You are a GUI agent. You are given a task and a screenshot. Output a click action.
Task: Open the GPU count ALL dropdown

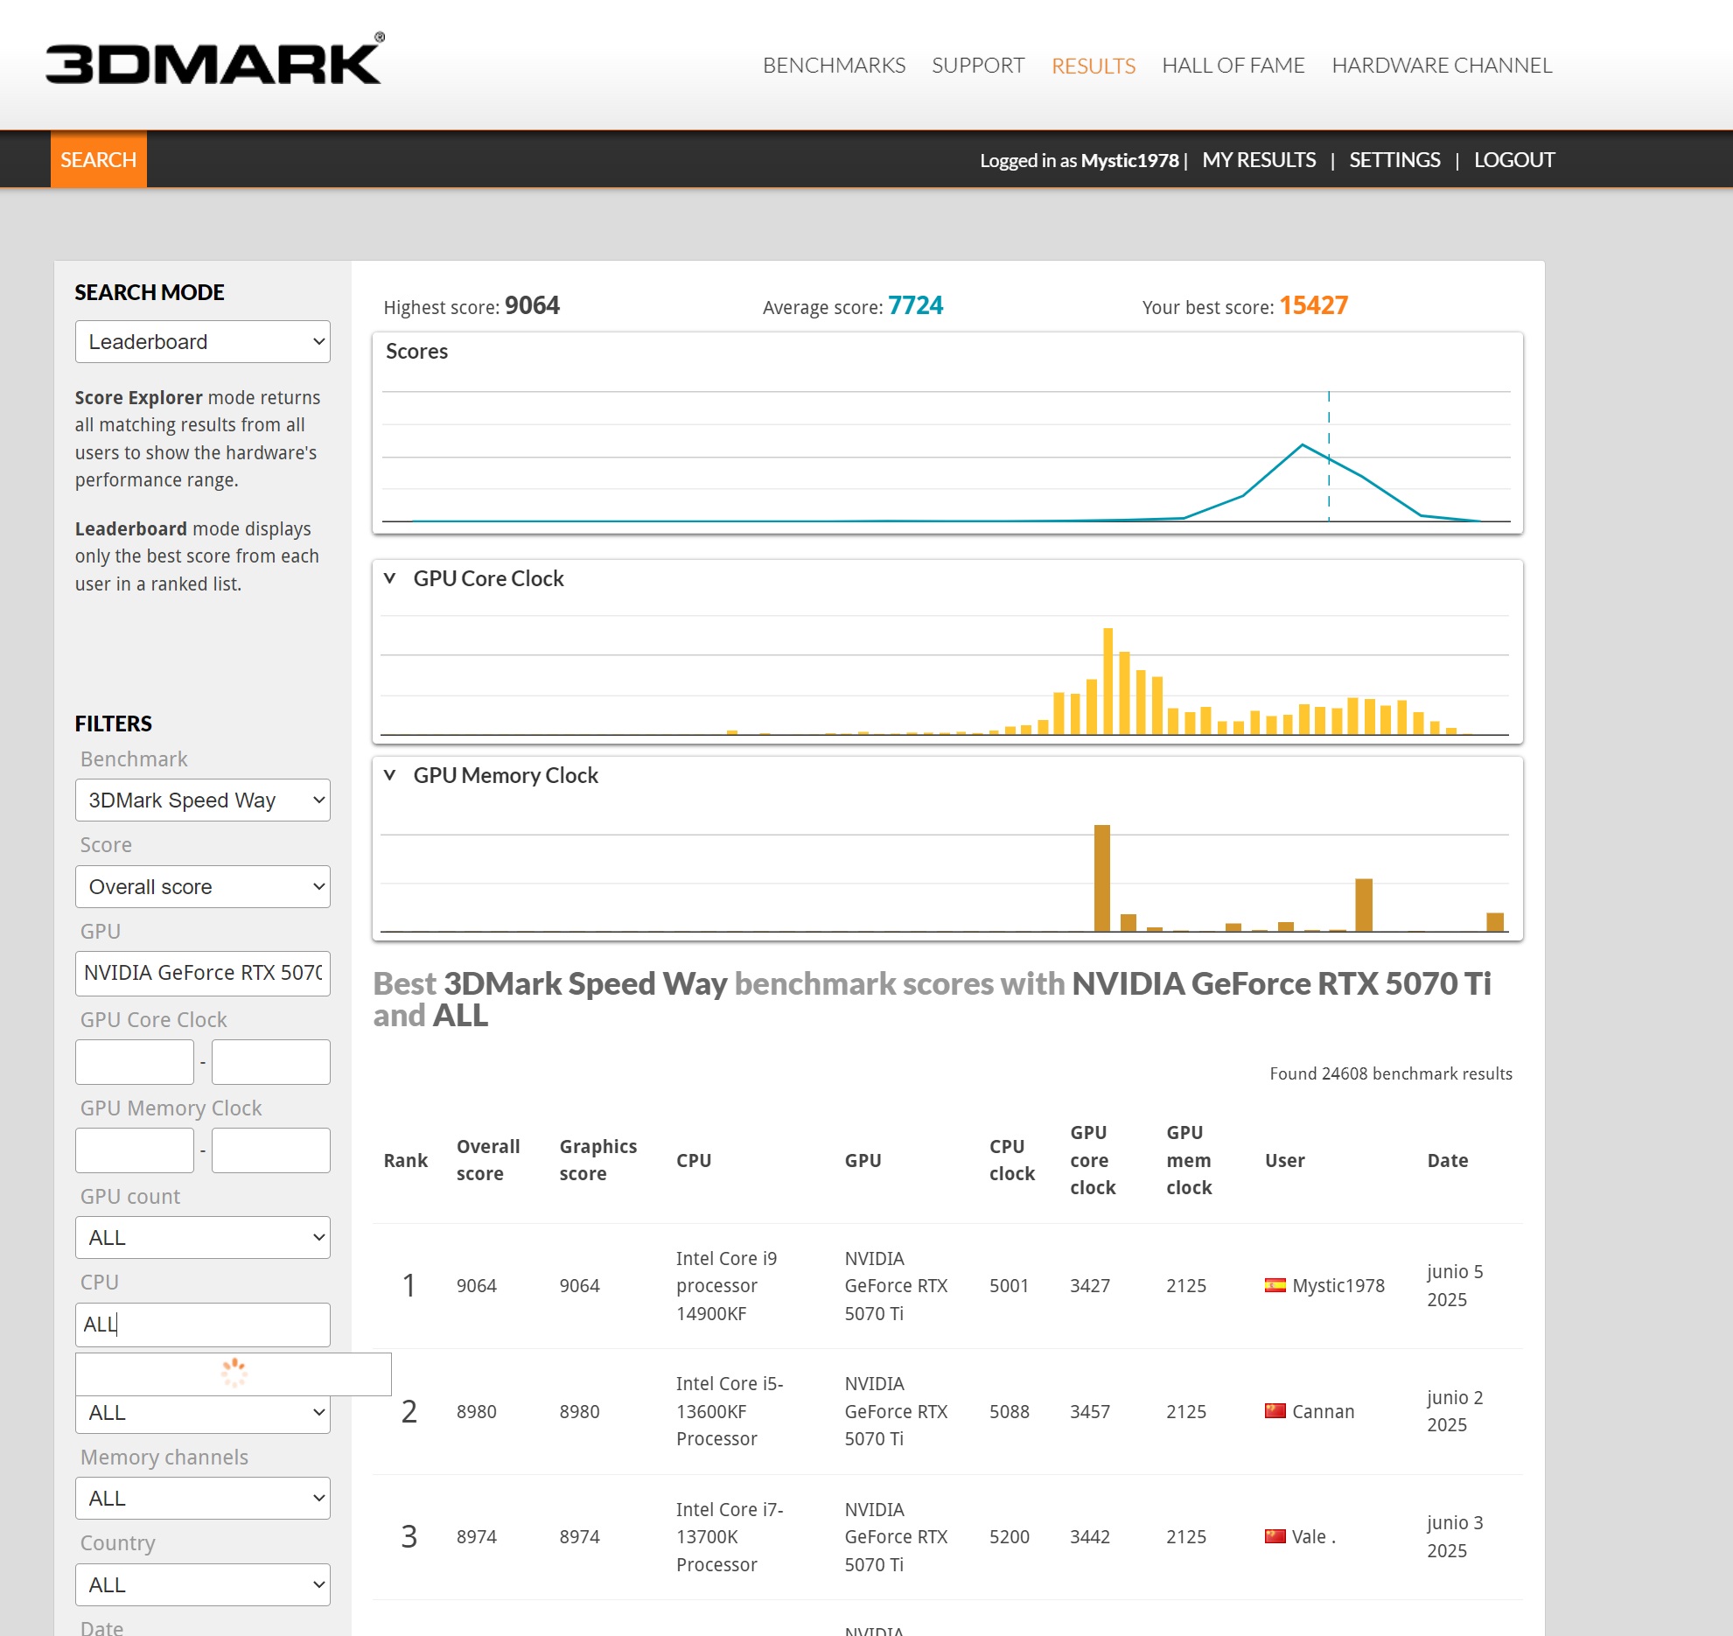pos(203,1237)
